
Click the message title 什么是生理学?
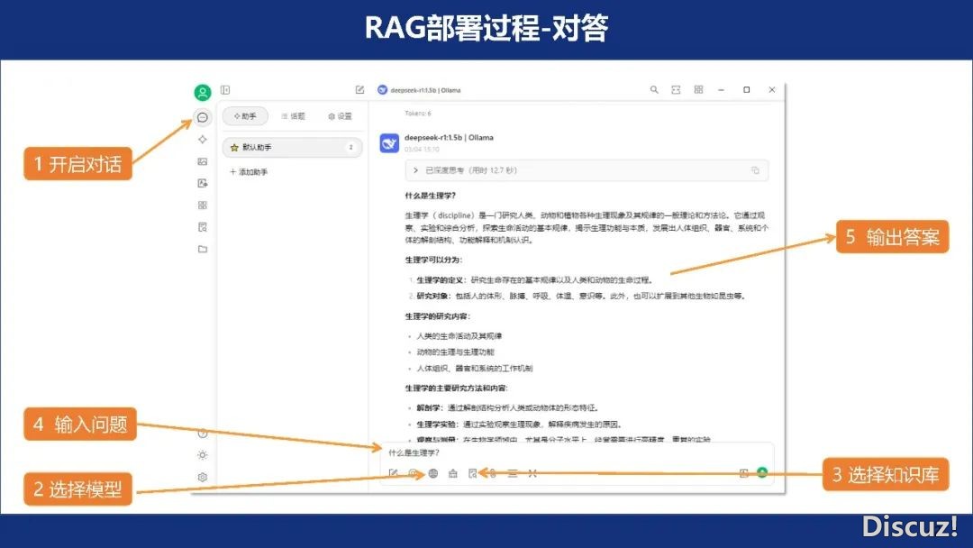[431, 196]
